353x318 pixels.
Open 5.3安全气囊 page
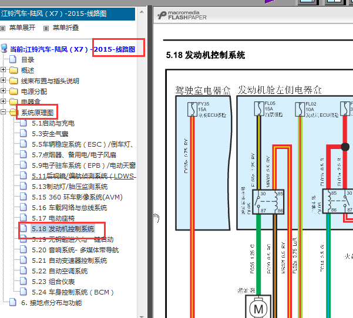[x=50, y=134]
